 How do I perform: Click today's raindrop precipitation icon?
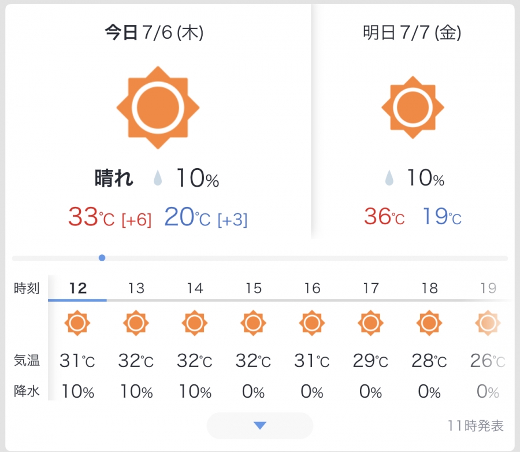[x=158, y=177]
